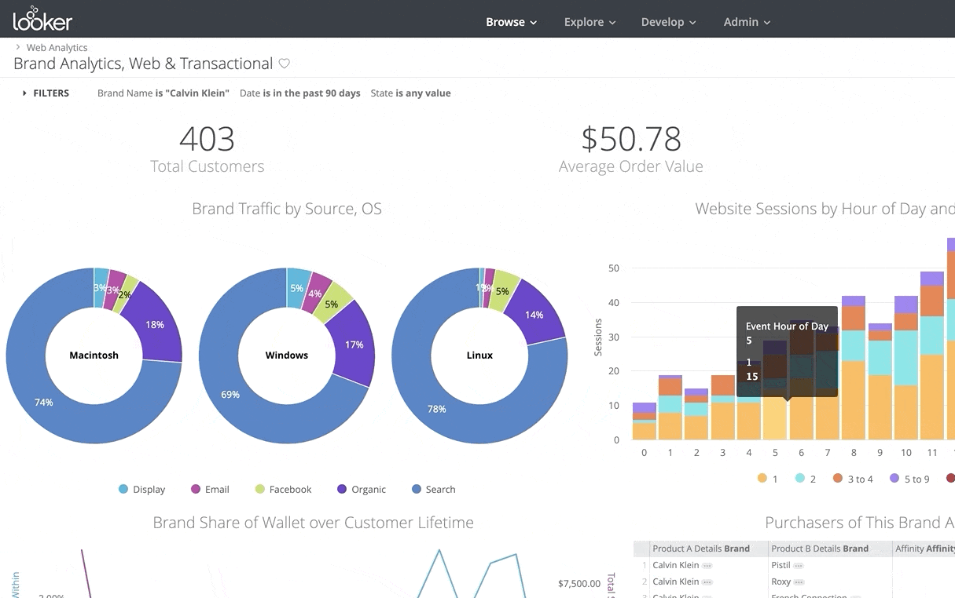The height and width of the screenshot is (598, 955).
Task: Click the sessions bar for hour 1
Action: click(x=670, y=407)
